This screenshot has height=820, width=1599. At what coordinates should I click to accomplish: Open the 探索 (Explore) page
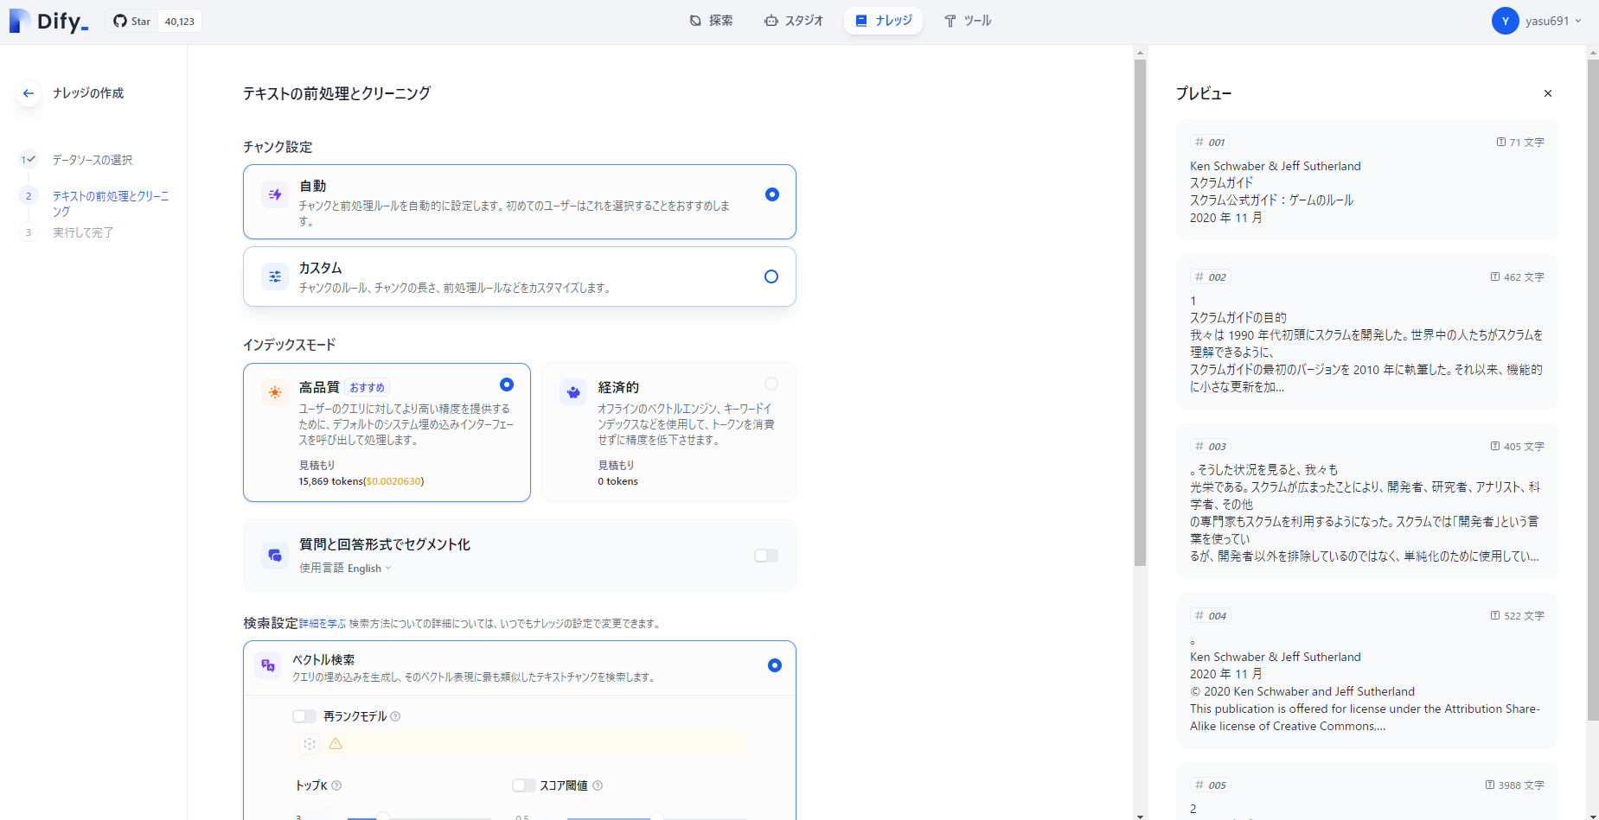click(x=711, y=21)
